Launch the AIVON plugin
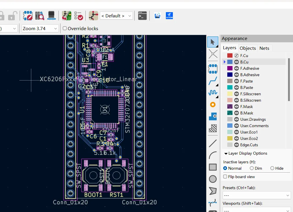 (169, 16)
